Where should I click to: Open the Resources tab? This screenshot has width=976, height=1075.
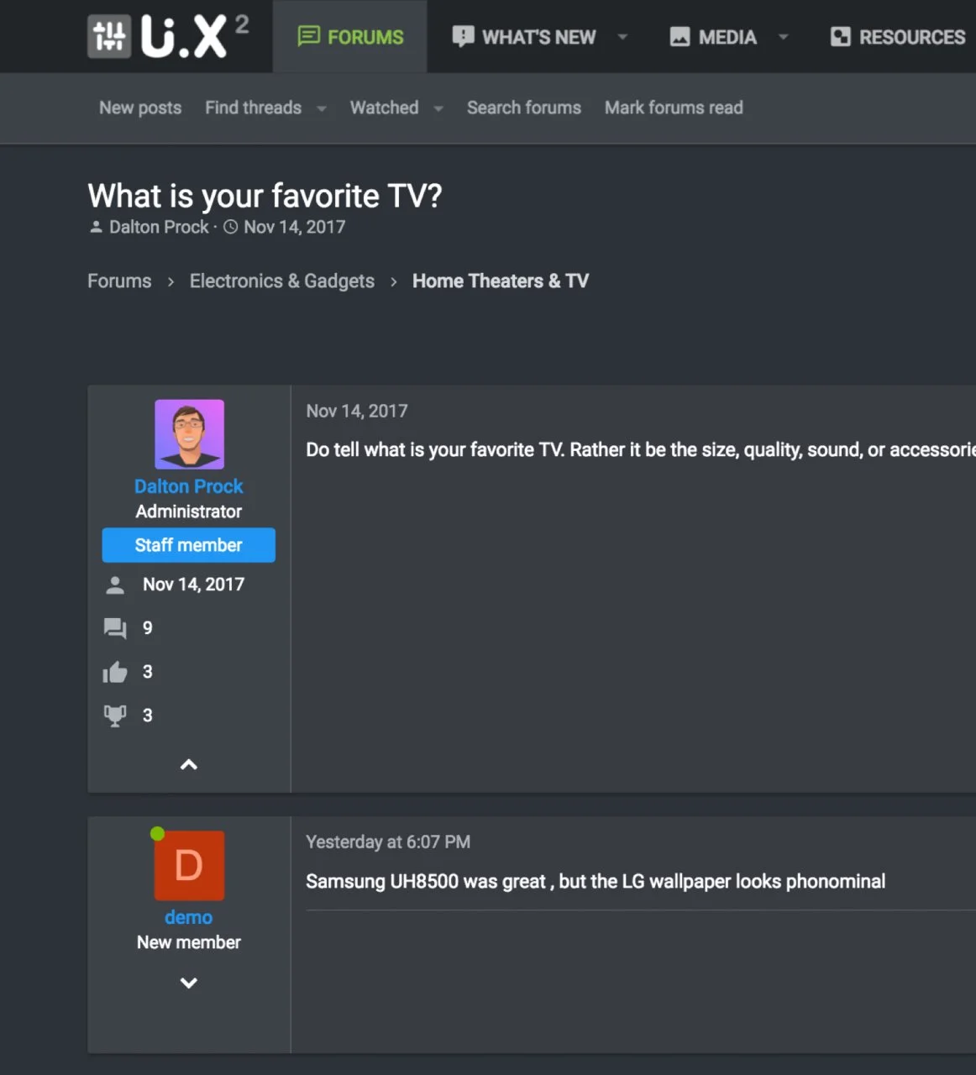[899, 37]
